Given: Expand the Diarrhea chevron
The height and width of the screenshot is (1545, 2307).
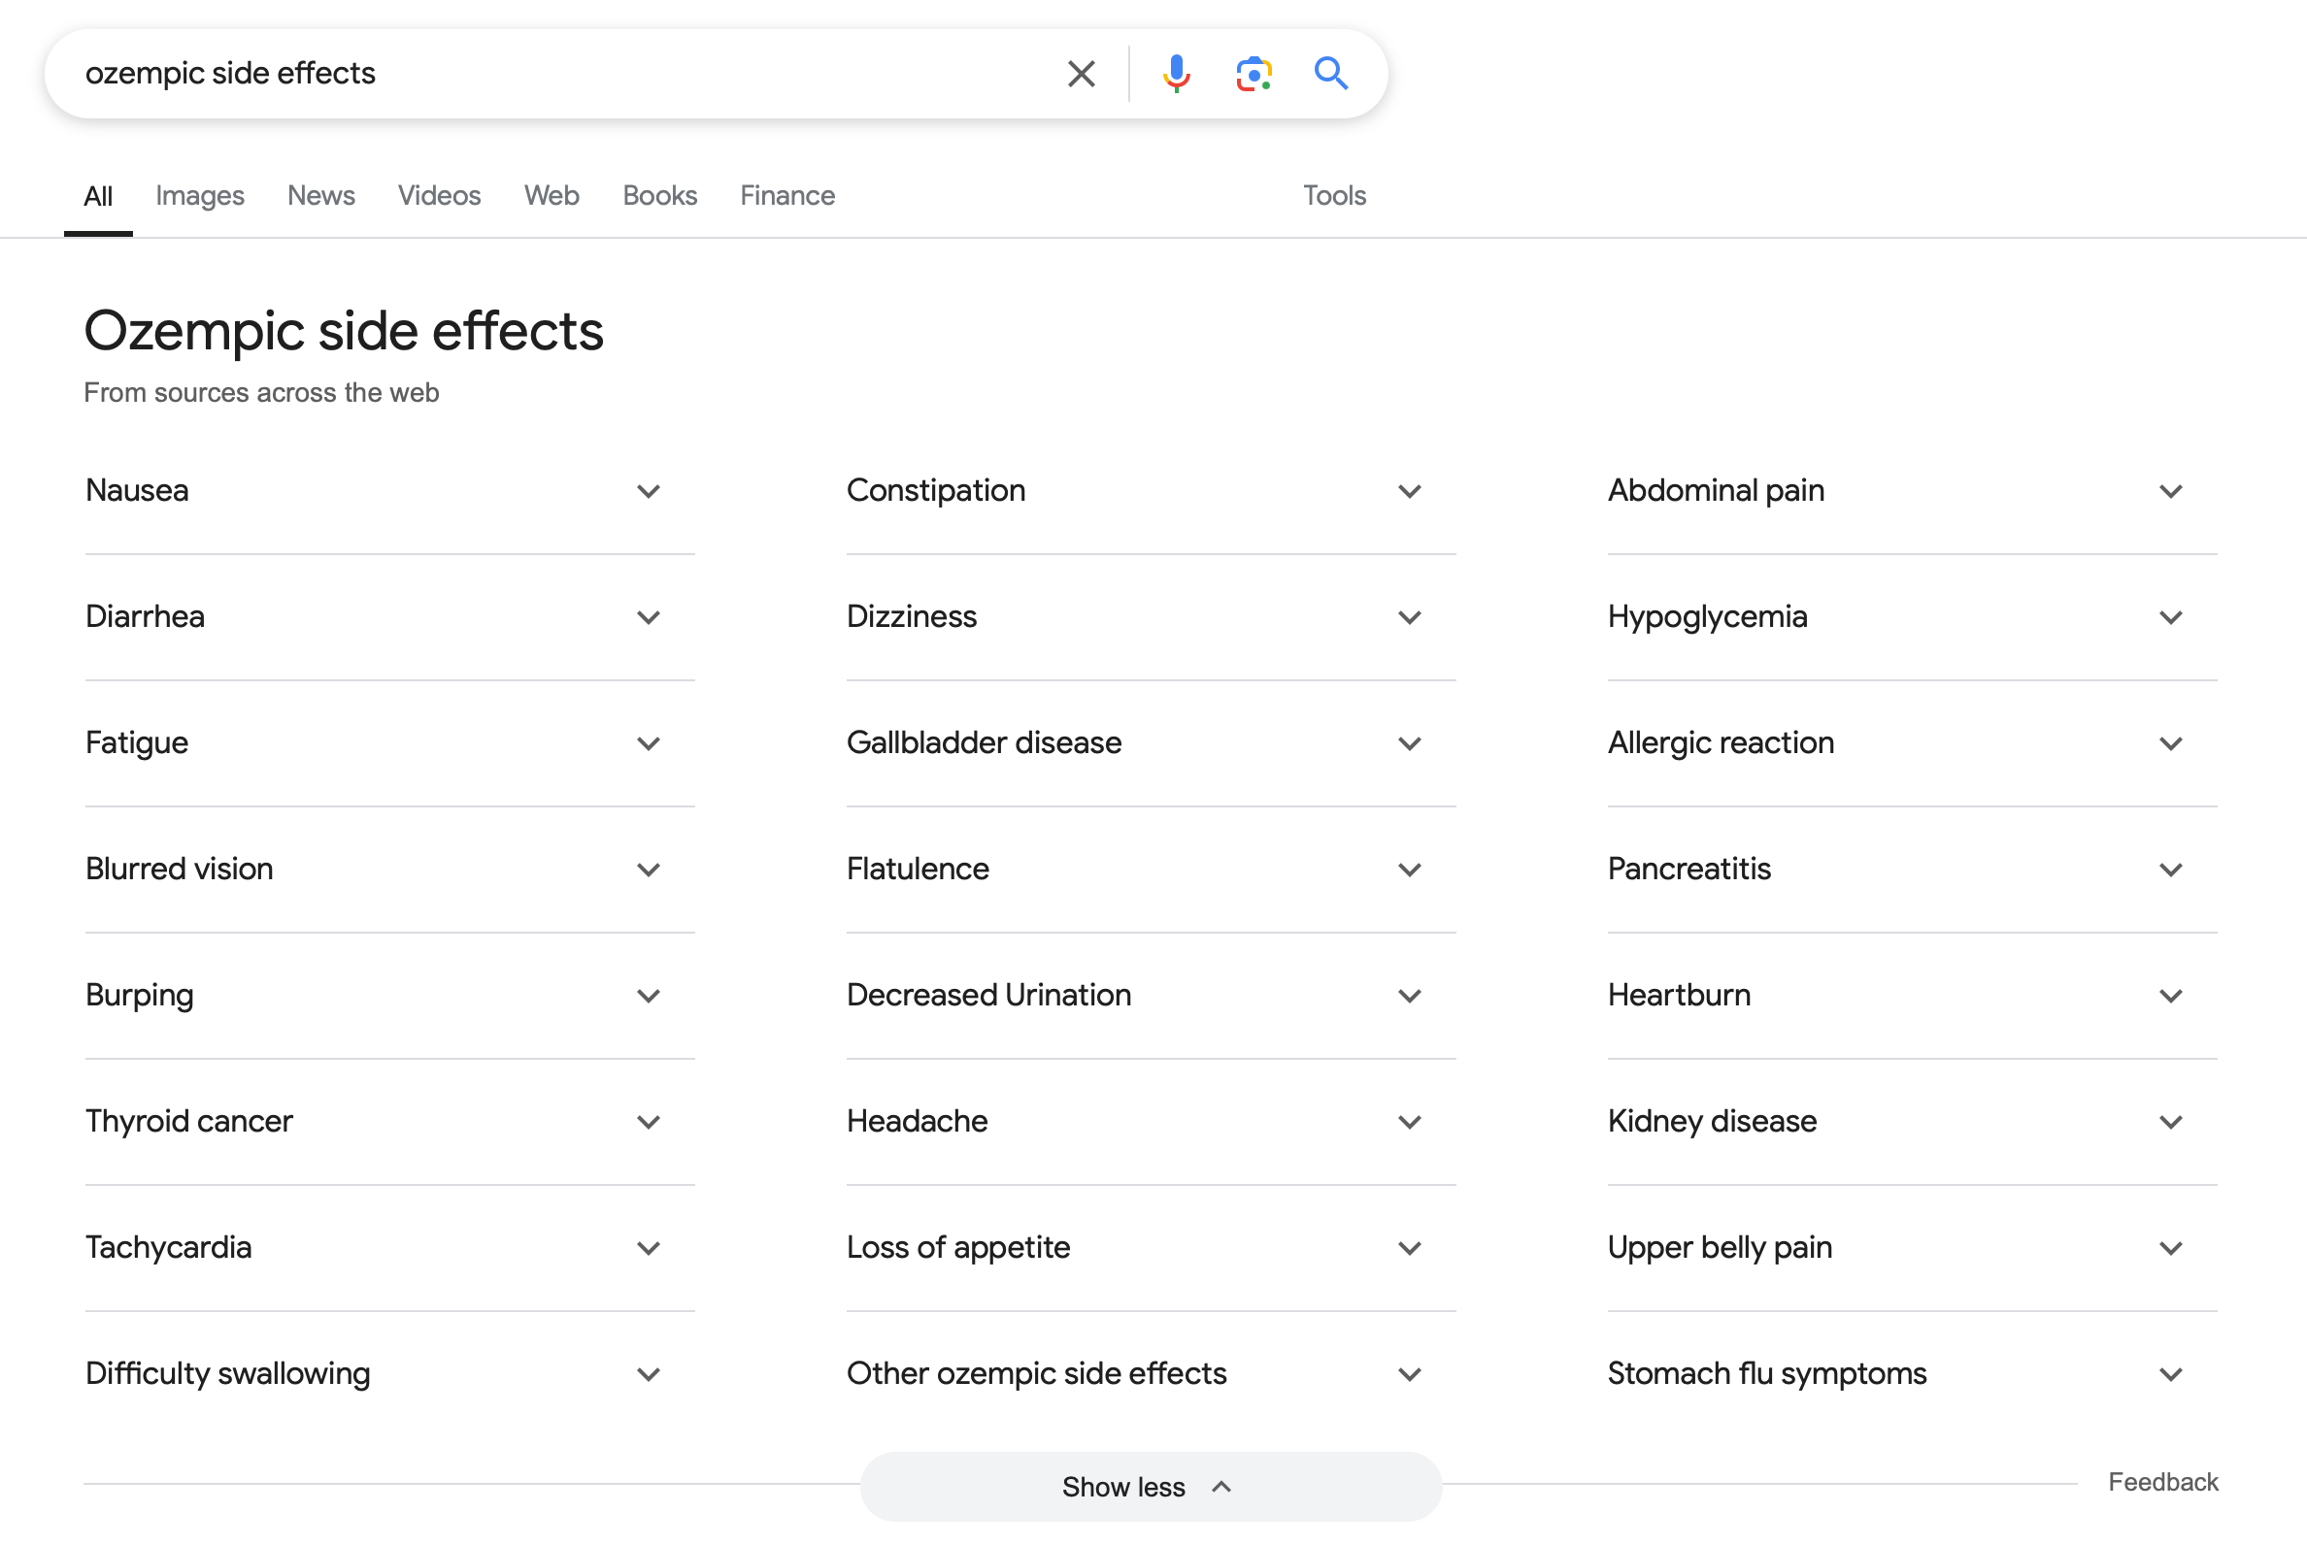Looking at the screenshot, I should point(649,618).
